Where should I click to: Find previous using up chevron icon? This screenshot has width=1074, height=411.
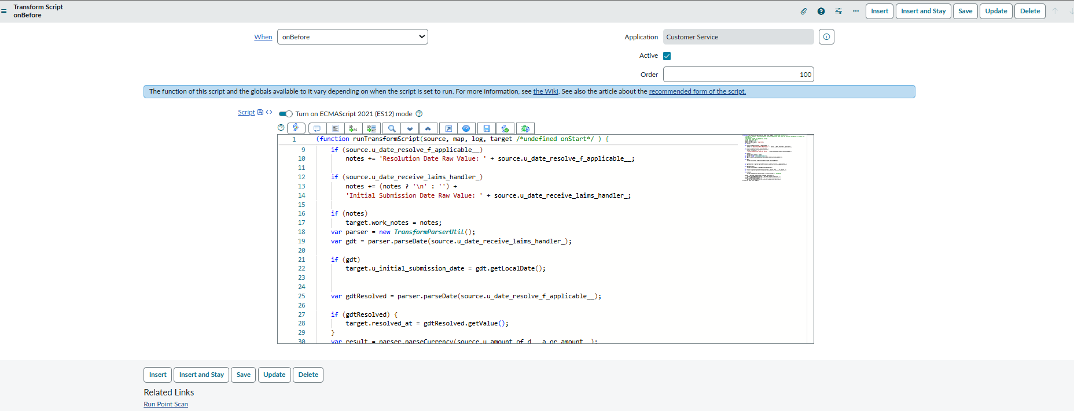point(428,128)
